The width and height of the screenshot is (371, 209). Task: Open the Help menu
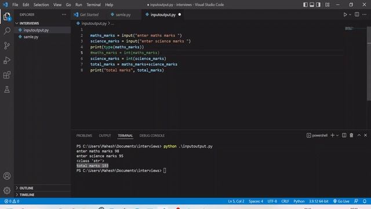(109, 5)
